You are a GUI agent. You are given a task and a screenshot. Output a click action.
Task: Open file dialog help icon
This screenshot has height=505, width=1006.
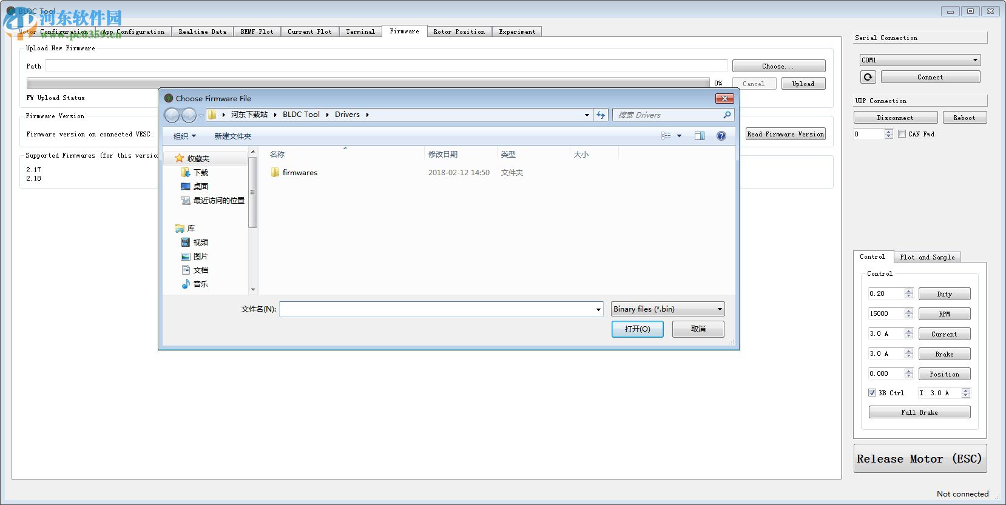[x=721, y=136]
